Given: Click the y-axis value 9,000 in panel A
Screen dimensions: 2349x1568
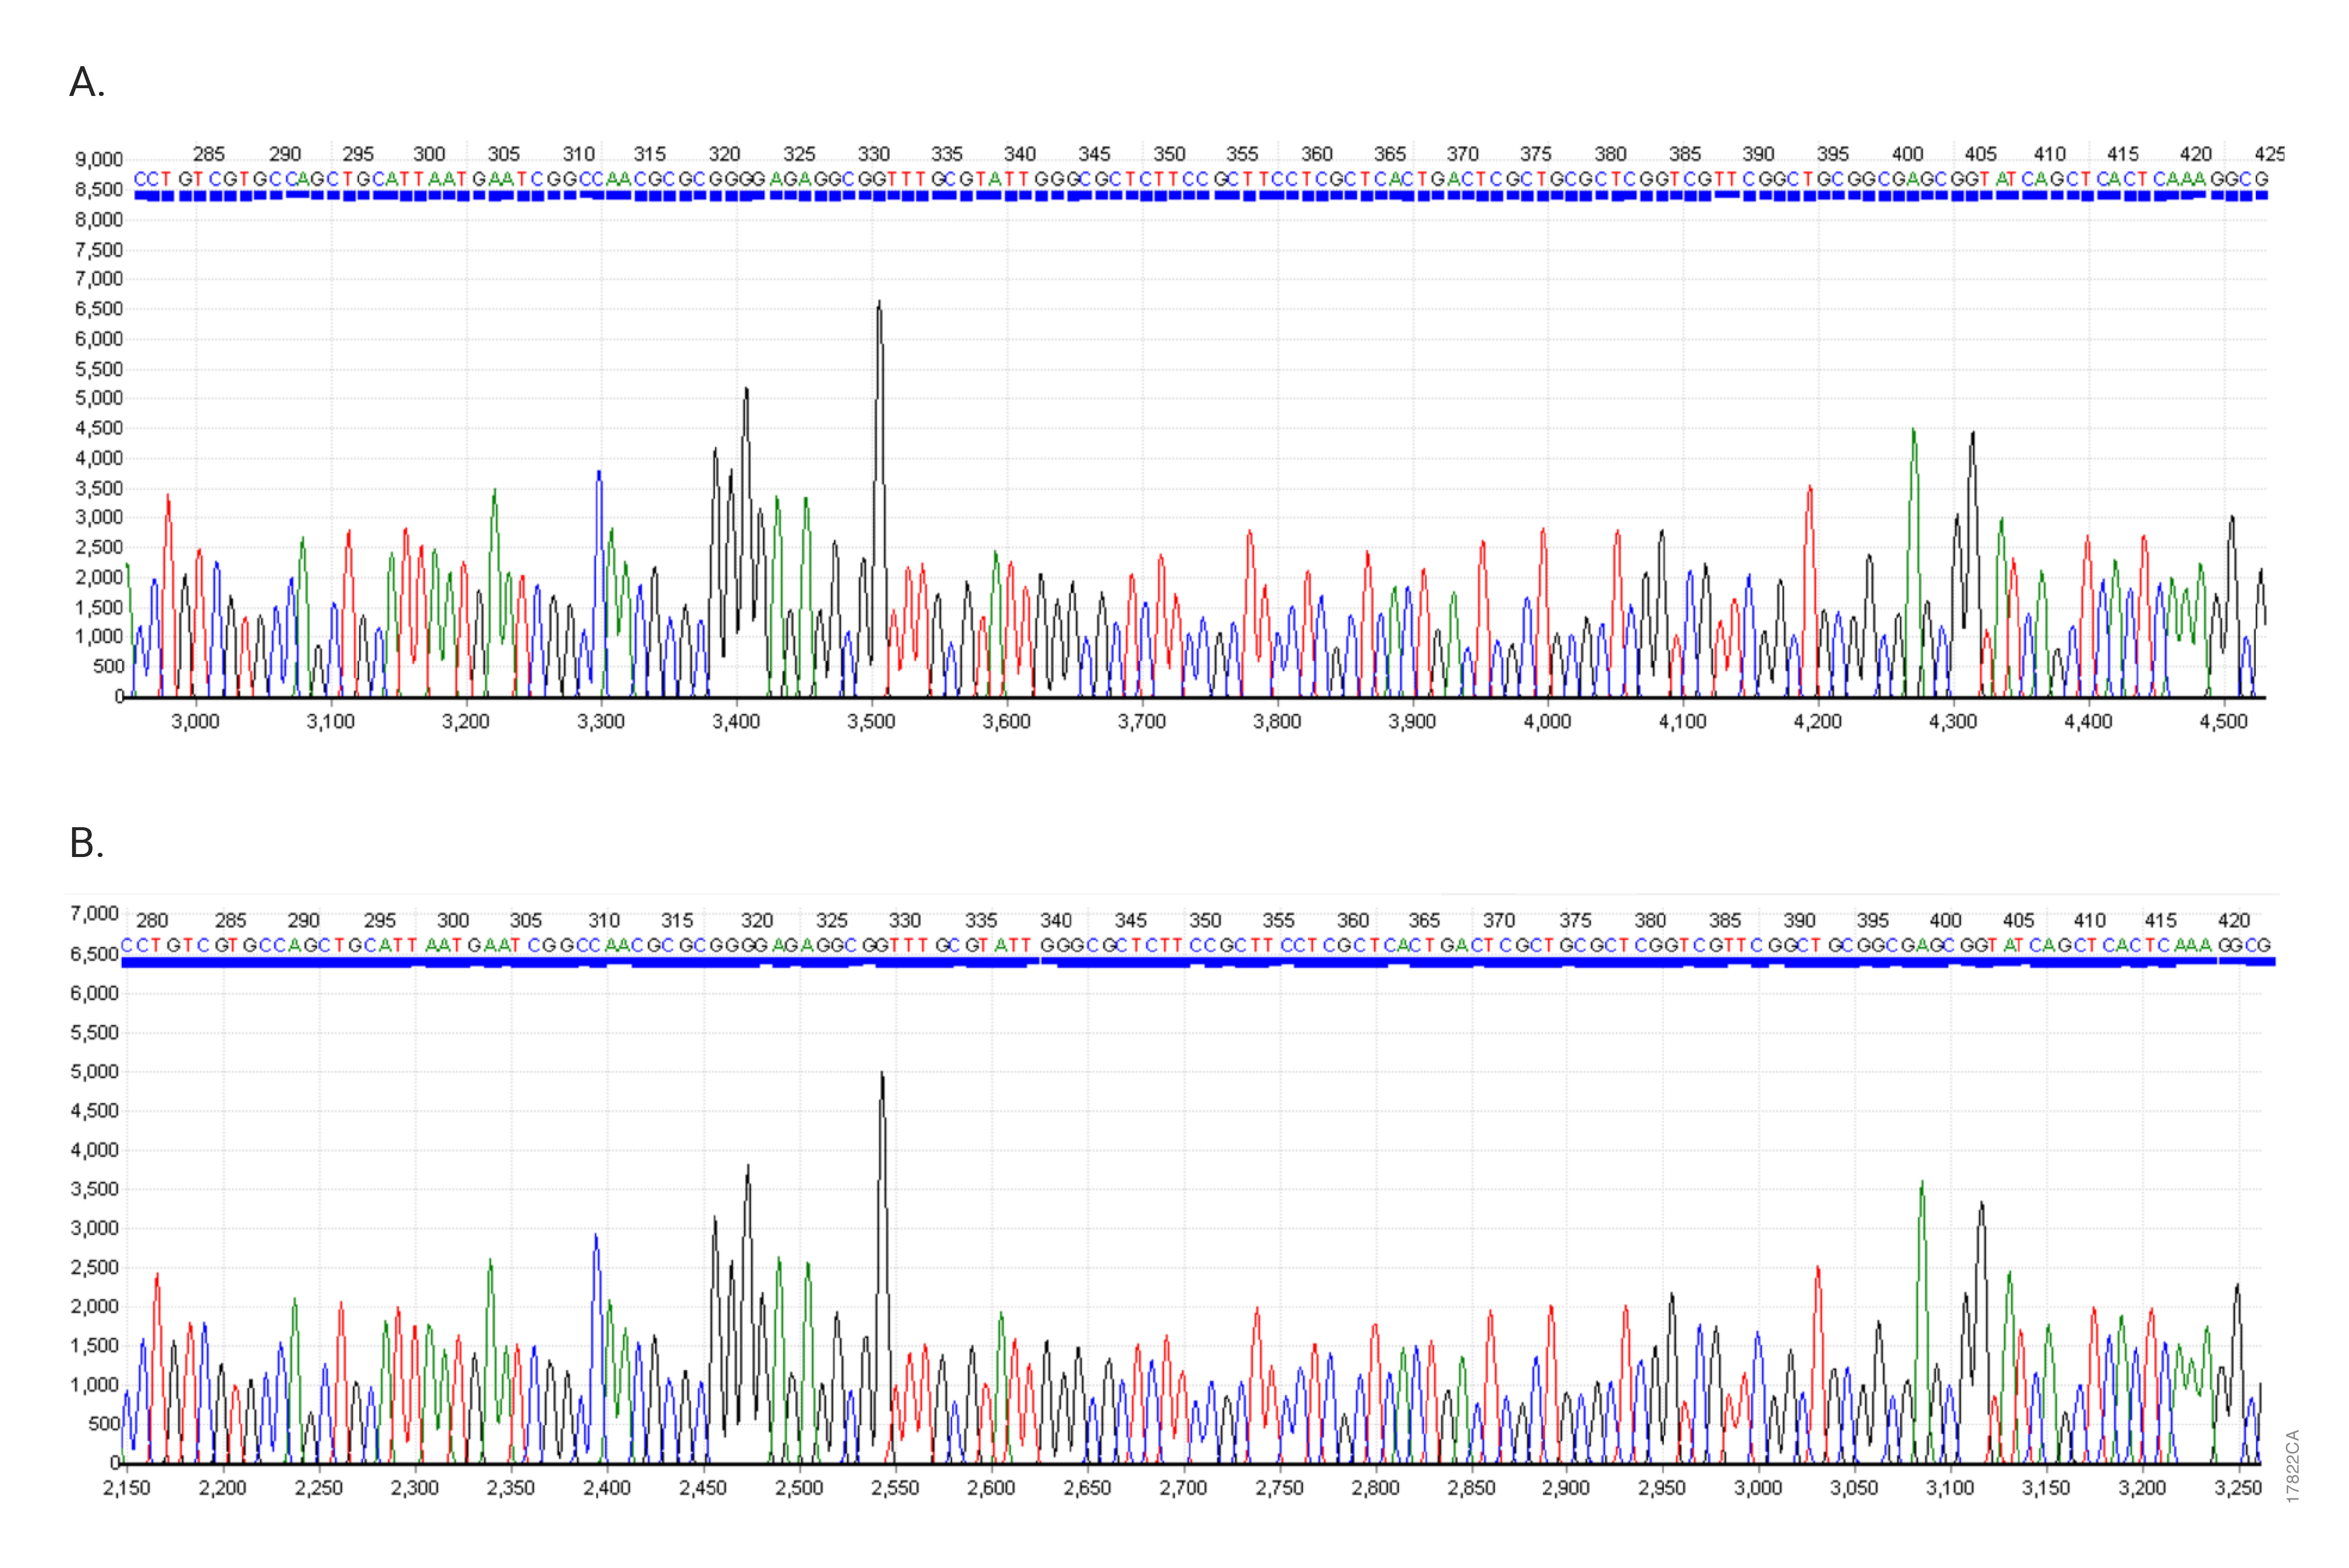Looking at the screenshot, I should tap(100, 159).
